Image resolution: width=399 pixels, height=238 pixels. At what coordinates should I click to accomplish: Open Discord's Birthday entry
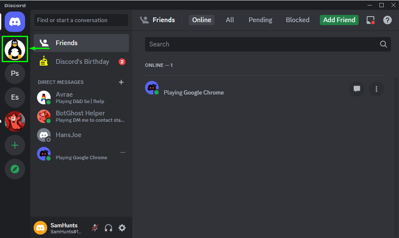[81, 62]
